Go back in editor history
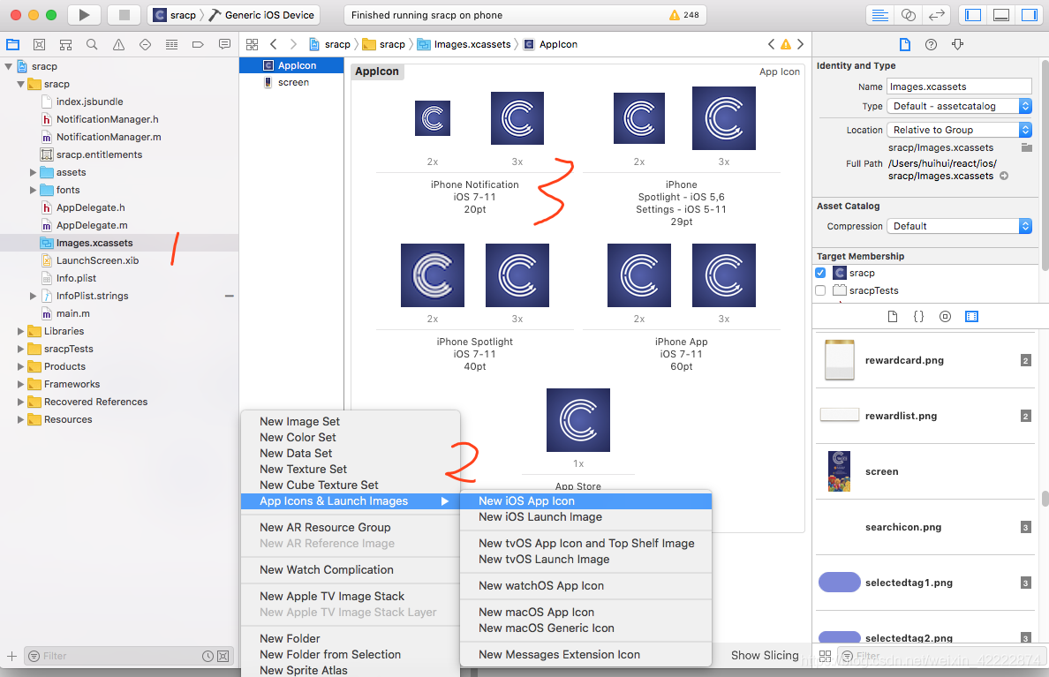Viewport: 1049px width, 677px height. 273,44
